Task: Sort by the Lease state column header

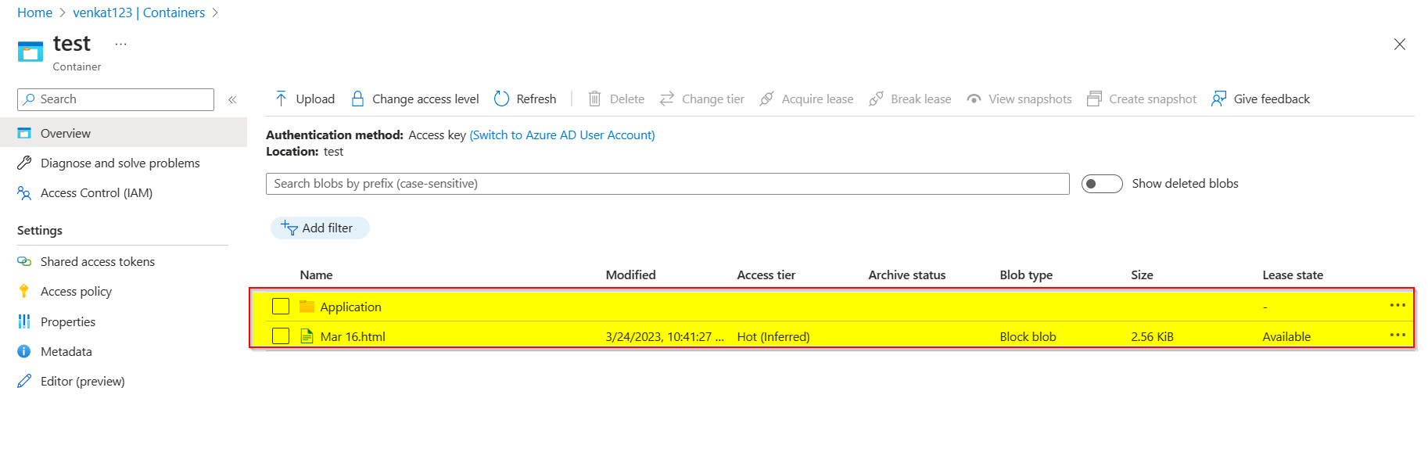Action: coord(1293,275)
